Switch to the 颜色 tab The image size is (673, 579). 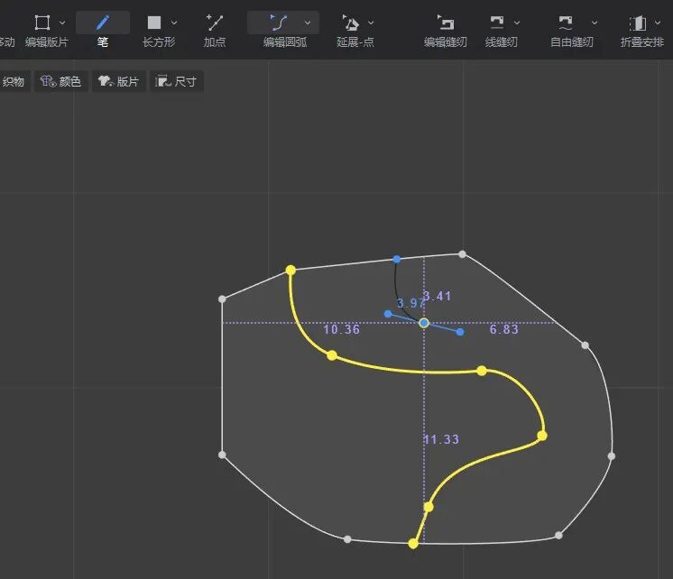pyautogui.click(x=61, y=81)
